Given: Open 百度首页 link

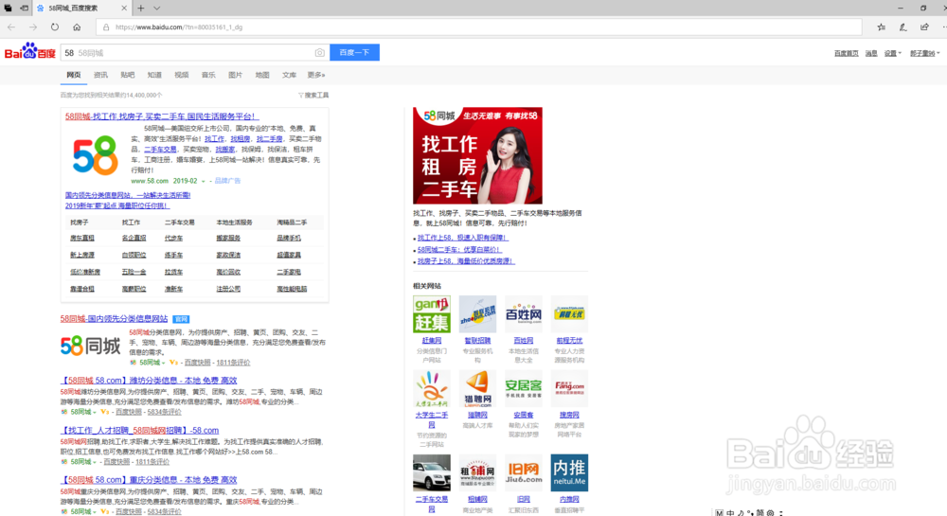Looking at the screenshot, I should click(846, 54).
